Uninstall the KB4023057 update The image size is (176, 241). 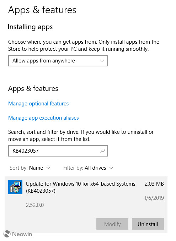pyautogui.click(x=148, y=224)
